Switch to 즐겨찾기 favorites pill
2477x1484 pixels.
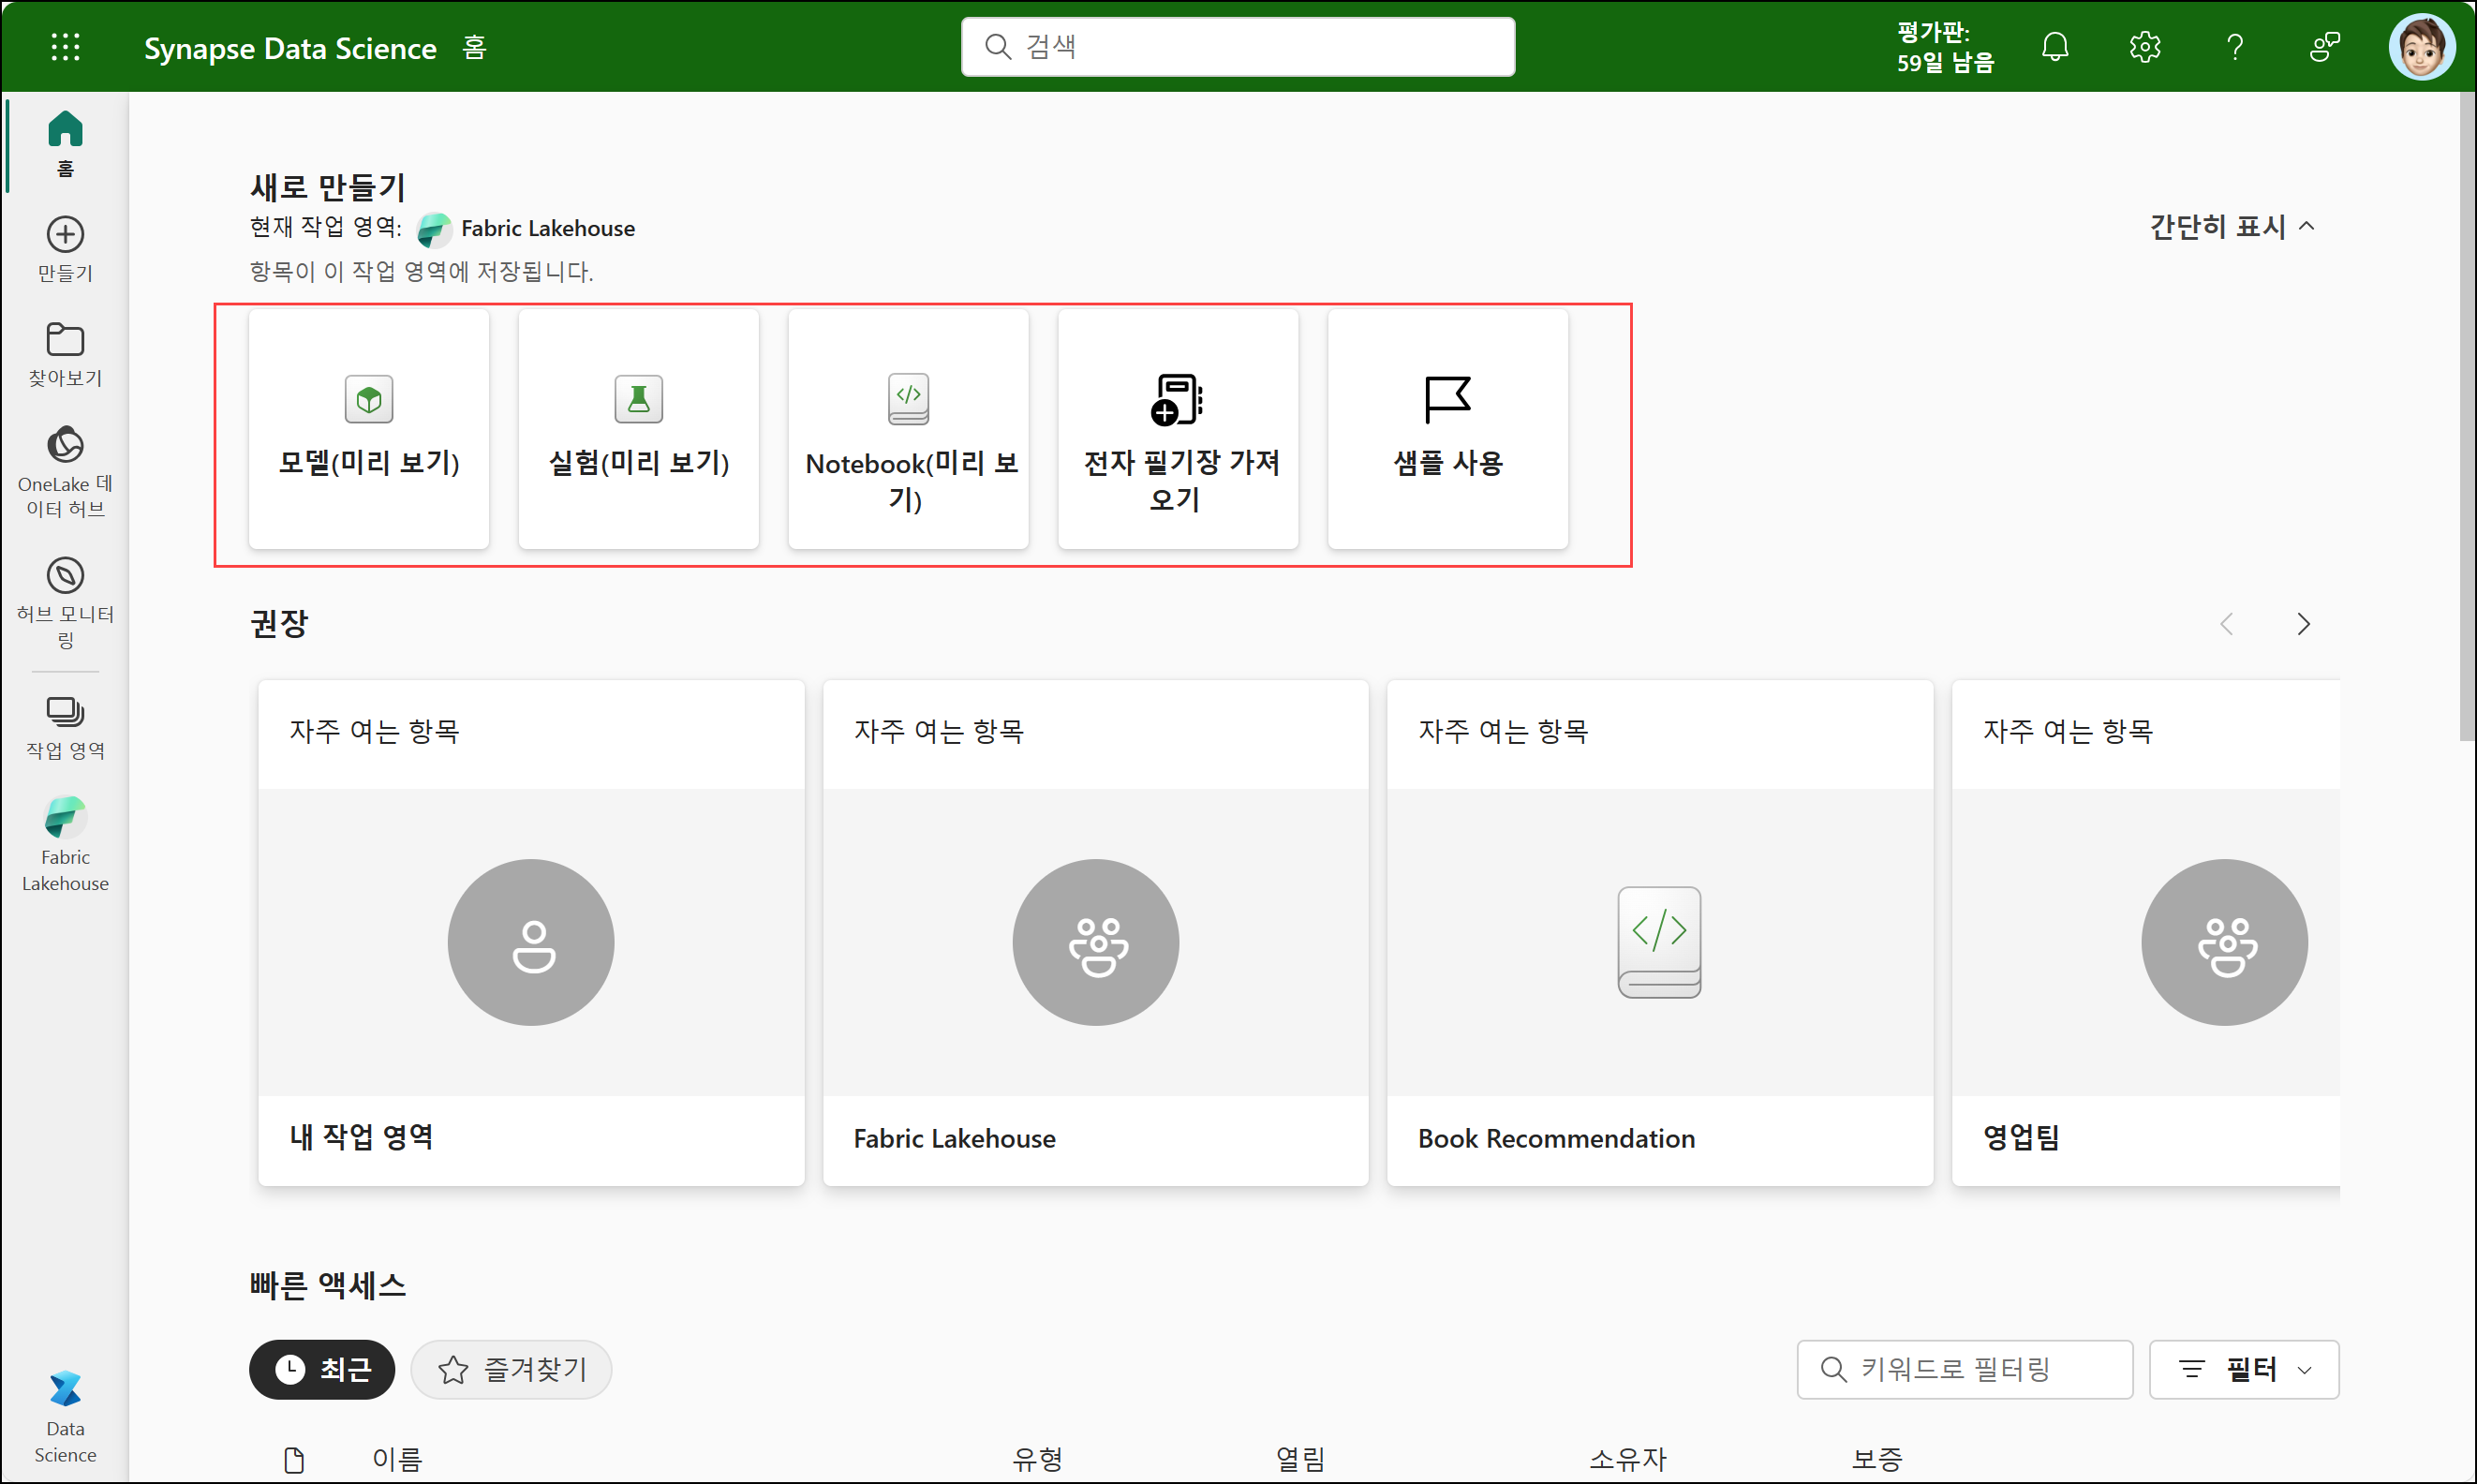(511, 1368)
